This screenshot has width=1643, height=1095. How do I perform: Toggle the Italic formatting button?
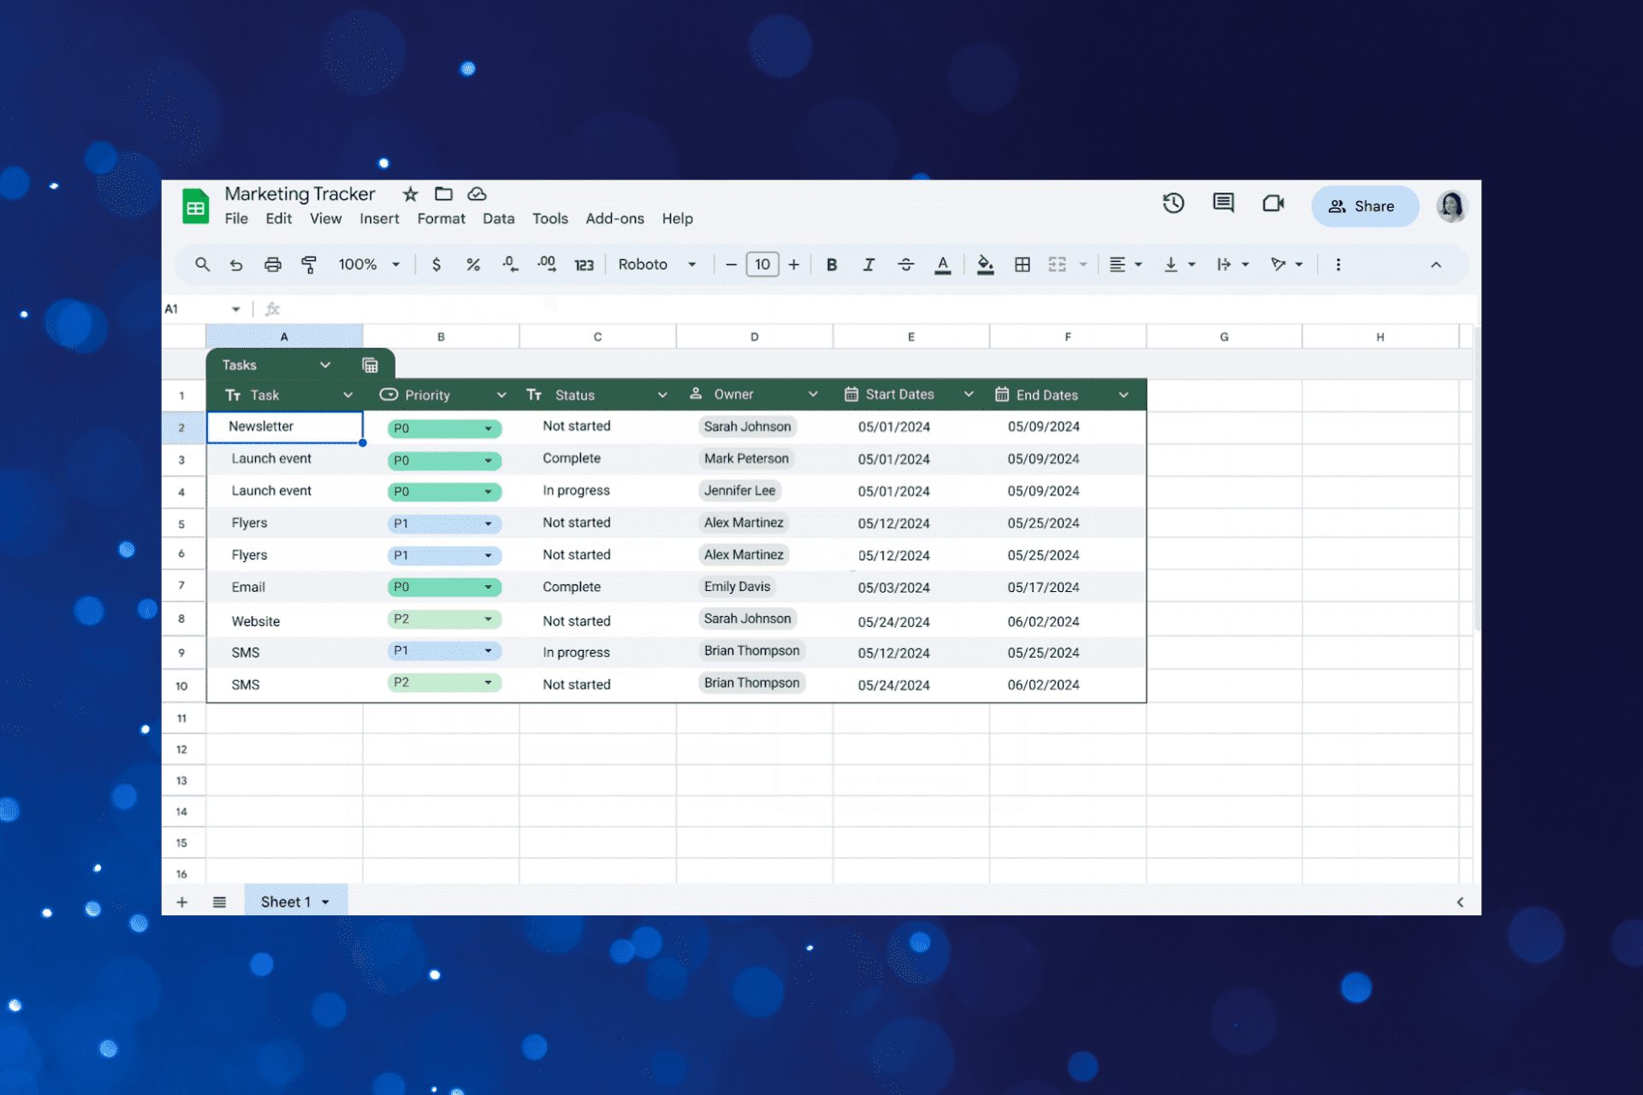[867, 265]
